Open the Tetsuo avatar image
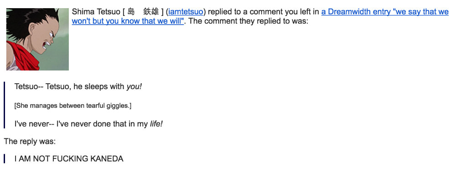Image resolution: width=467 pixels, height=171 pixels. (37, 39)
